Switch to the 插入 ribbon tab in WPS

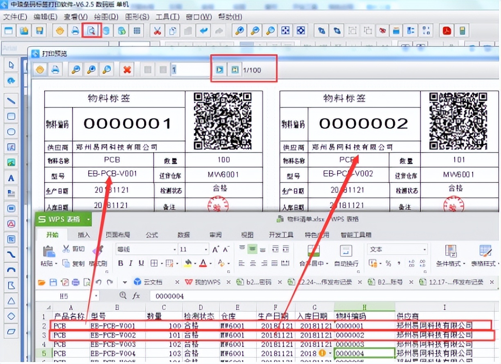pos(84,235)
